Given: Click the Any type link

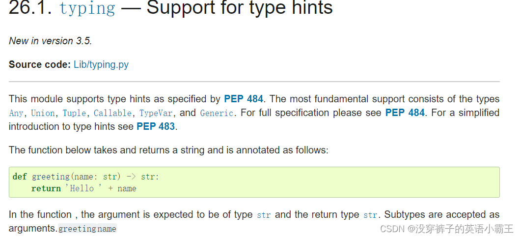Looking at the screenshot, I should [16, 113].
